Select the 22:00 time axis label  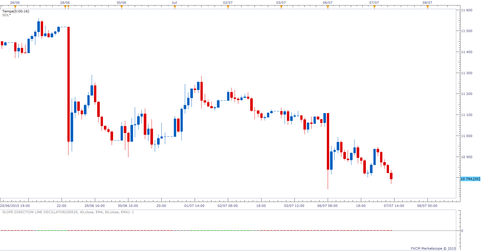[x=61, y=206]
